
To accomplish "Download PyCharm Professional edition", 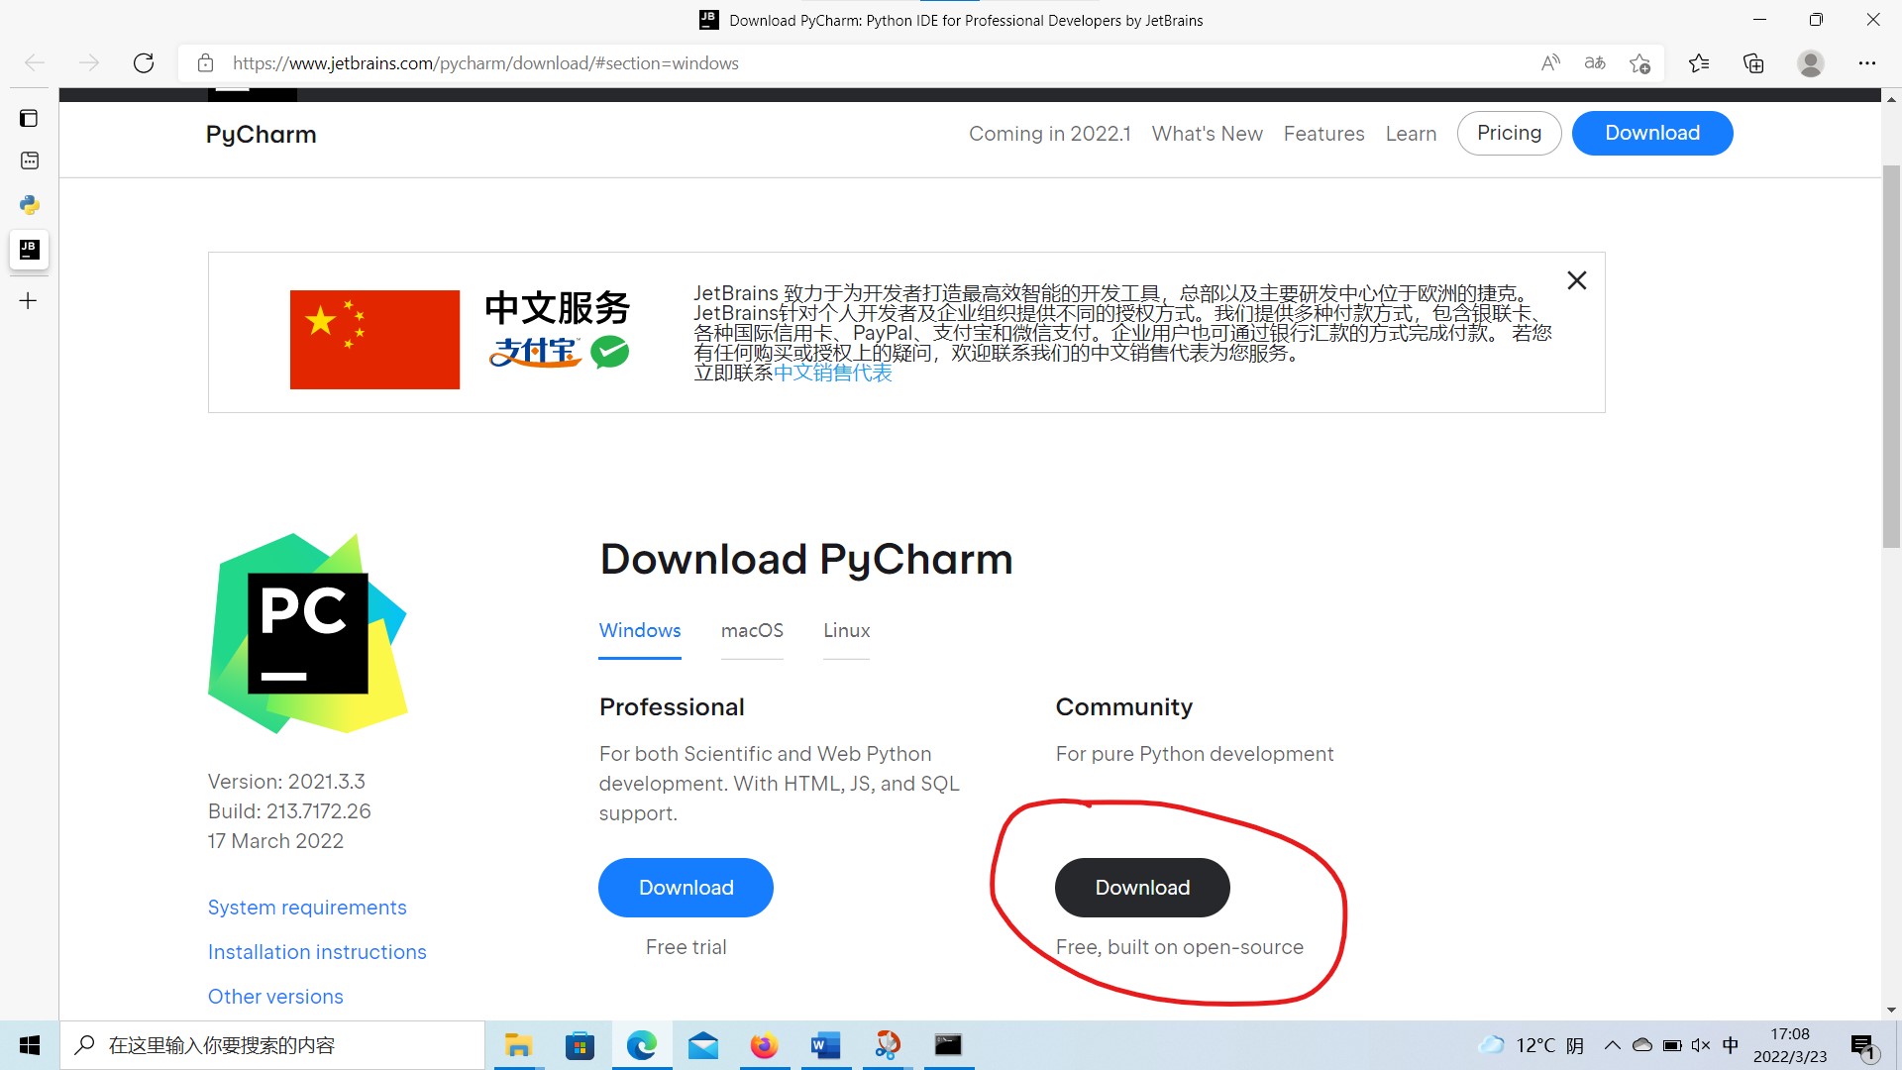I will point(686,888).
